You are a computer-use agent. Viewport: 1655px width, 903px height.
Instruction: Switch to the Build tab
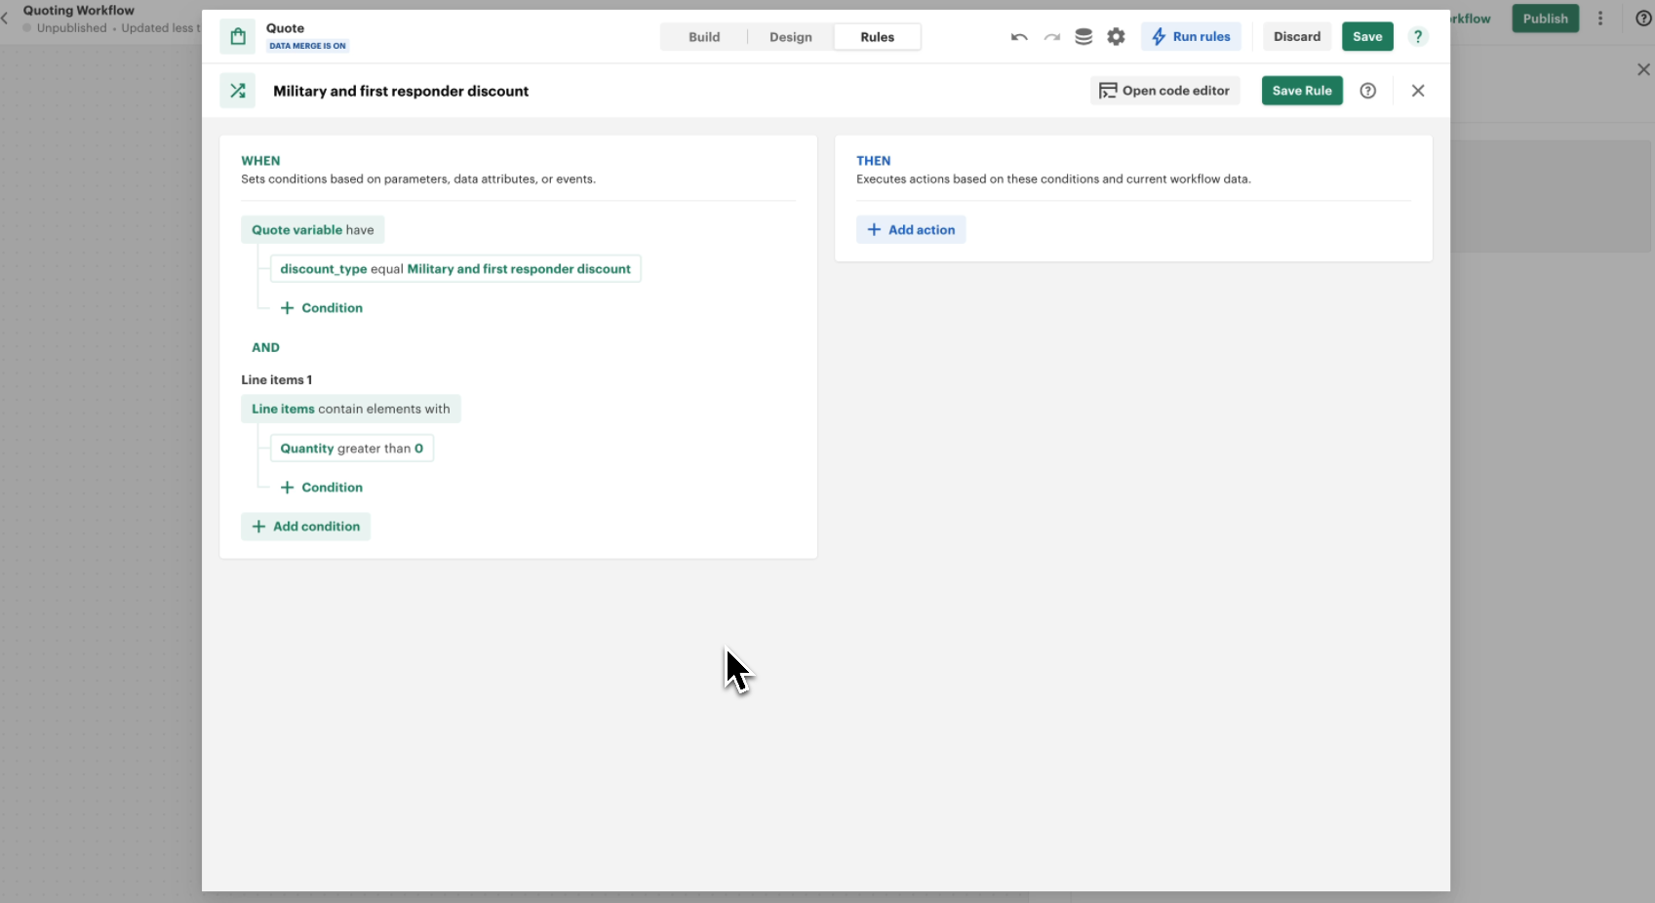(704, 37)
